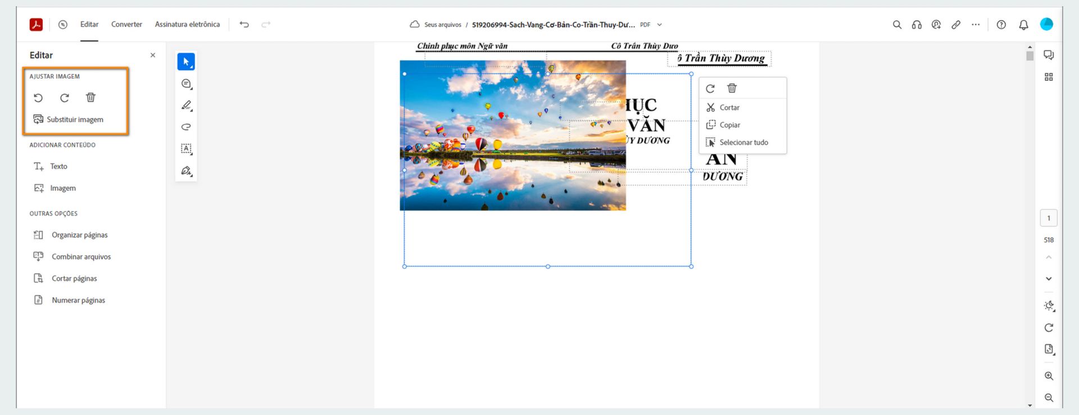Open notifications bell
Screen dimensions: 1079x415
[x=1024, y=24]
